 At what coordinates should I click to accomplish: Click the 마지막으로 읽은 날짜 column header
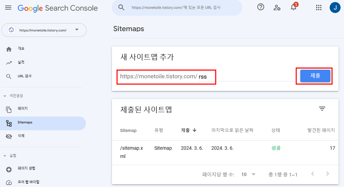[x=232, y=130]
